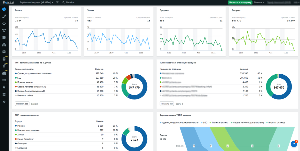Click Написать в поддержку button
The image size is (300, 151).
pyautogui.click(x=240, y=2)
